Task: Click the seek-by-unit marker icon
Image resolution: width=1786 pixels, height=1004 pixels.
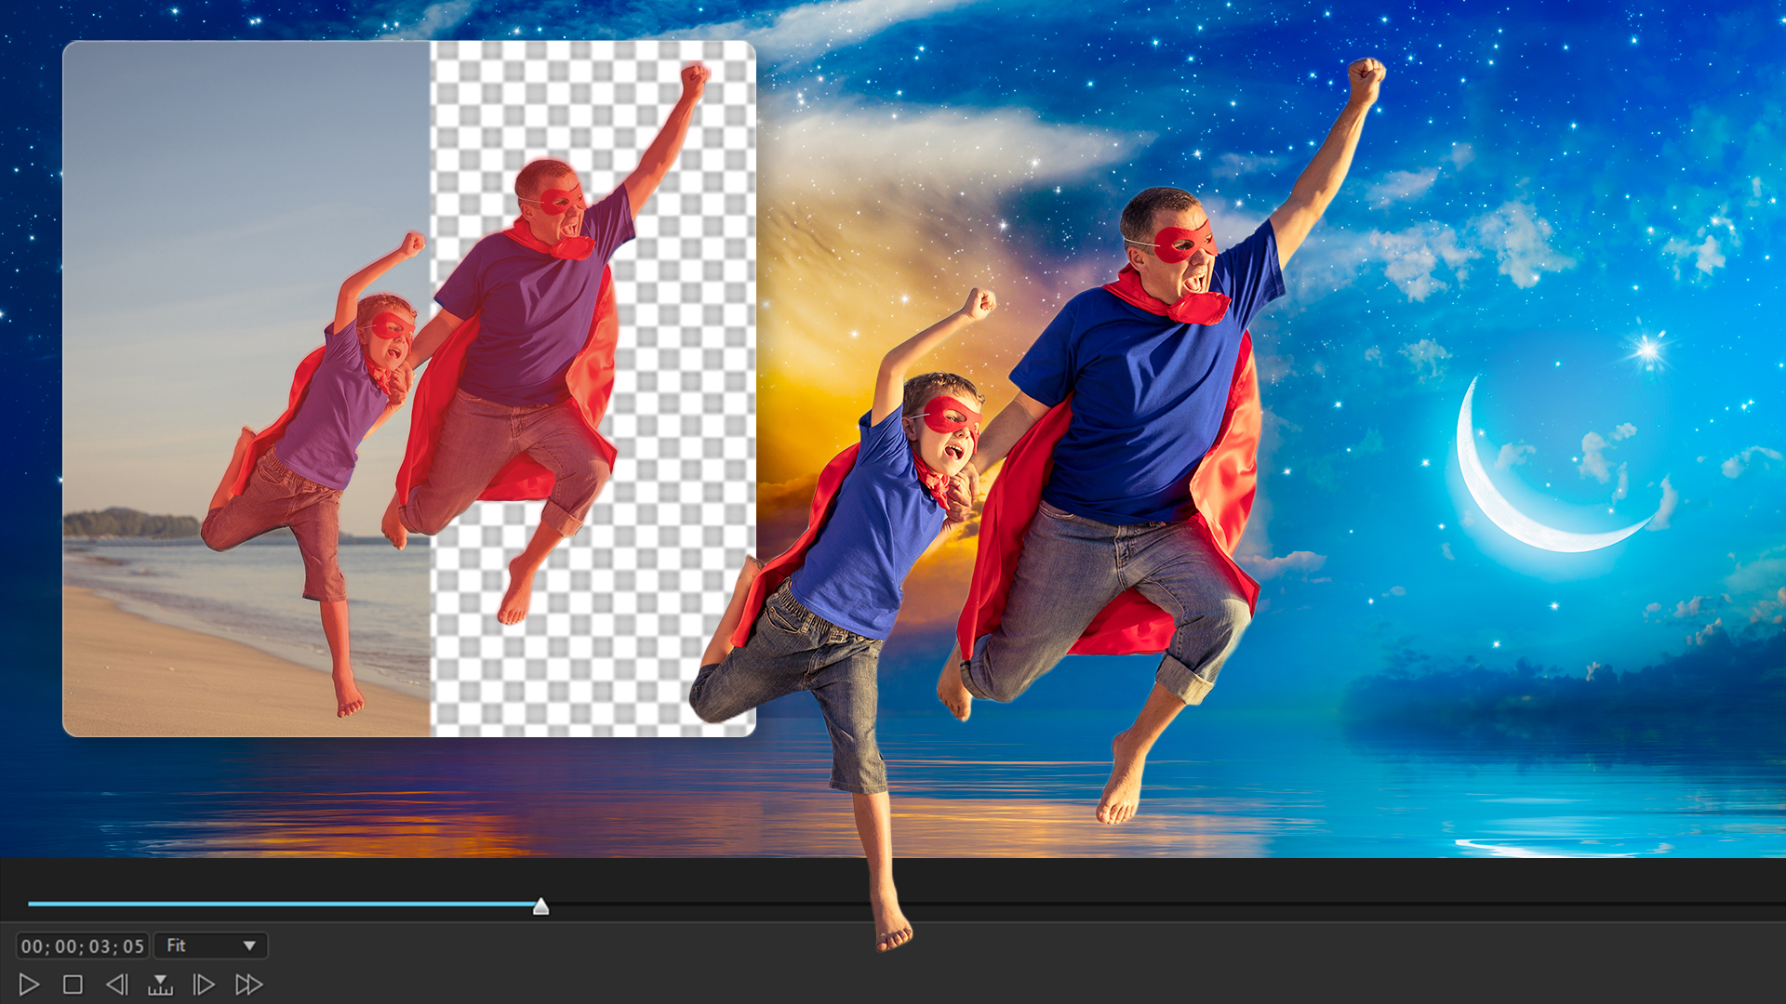Action: pos(160,984)
